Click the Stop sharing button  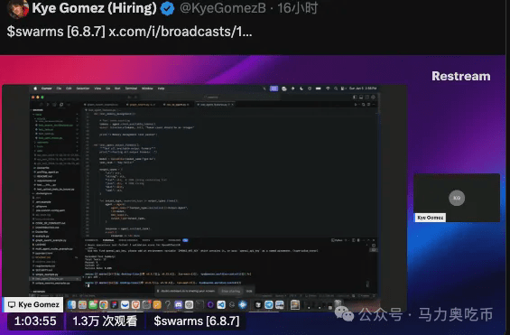[x=230, y=291]
